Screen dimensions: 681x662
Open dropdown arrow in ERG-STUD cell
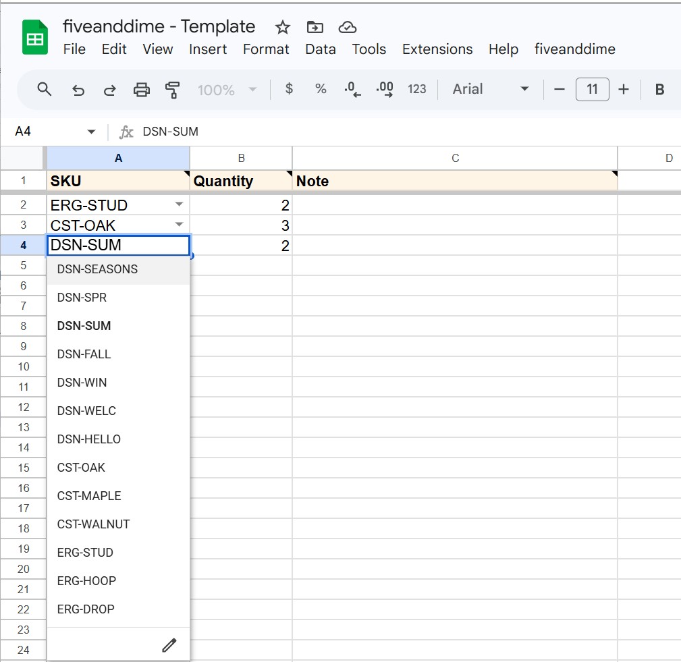tap(179, 204)
